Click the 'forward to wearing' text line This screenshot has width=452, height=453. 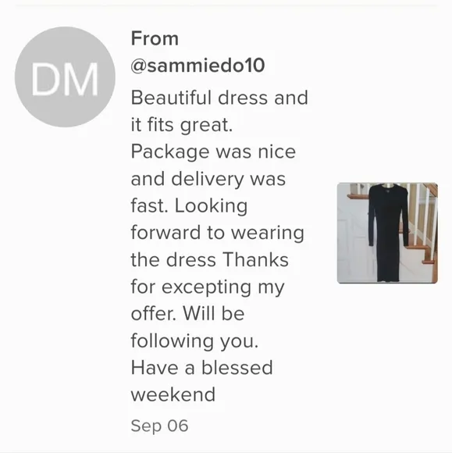(x=218, y=233)
